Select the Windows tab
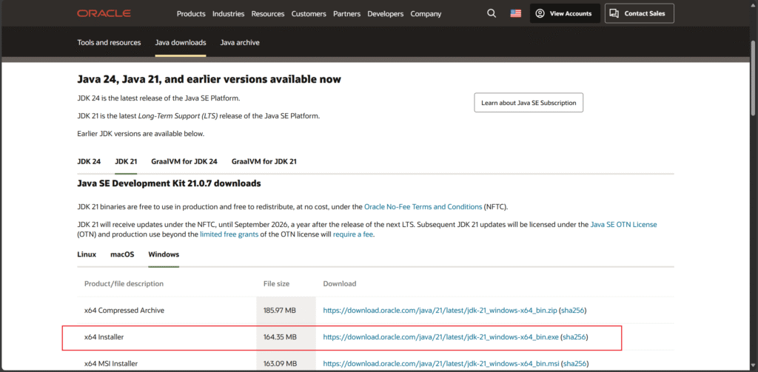This screenshot has height=372, width=758. [x=164, y=254]
